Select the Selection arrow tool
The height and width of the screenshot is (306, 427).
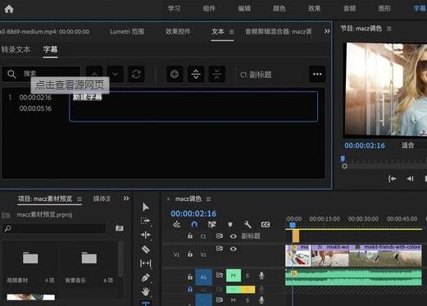coord(146,207)
